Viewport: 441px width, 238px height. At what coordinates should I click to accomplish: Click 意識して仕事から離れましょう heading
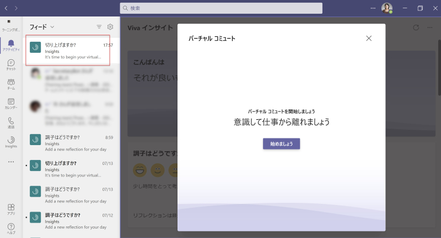point(282,122)
